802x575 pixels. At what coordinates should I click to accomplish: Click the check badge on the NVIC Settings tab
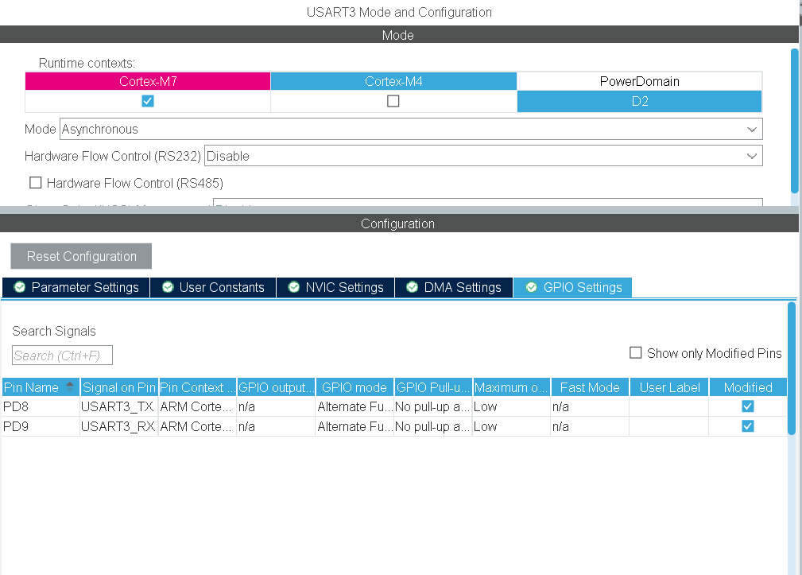[292, 287]
